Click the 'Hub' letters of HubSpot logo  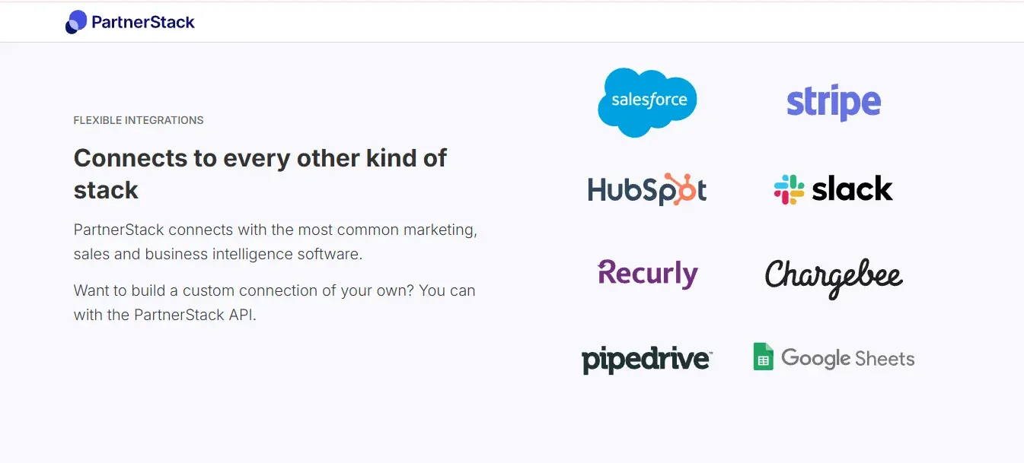point(611,189)
